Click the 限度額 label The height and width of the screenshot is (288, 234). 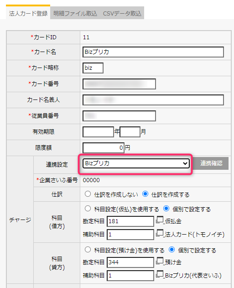[x=43, y=148]
